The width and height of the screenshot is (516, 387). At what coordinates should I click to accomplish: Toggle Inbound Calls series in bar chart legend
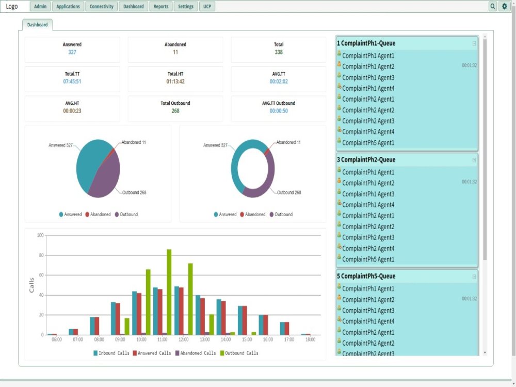[111, 353]
